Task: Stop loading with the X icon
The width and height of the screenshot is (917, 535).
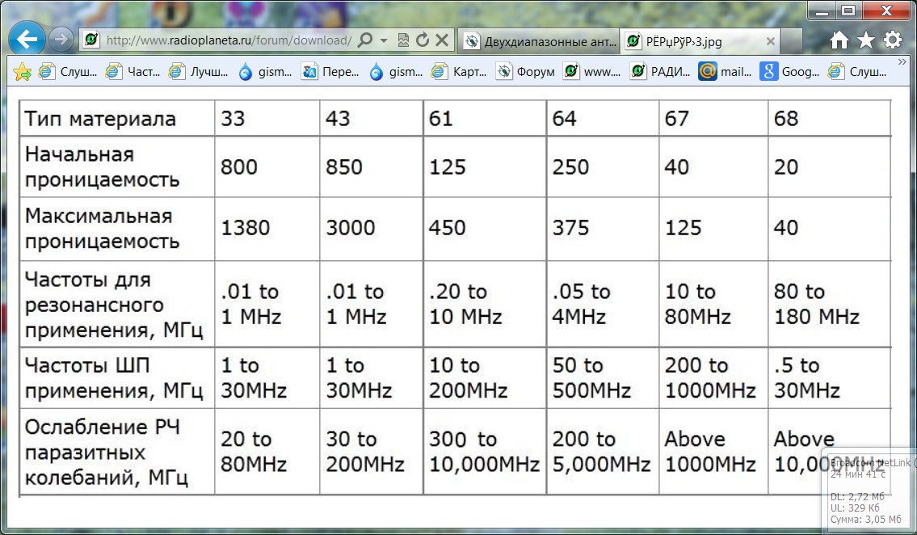Action: pyautogui.click(x=443, y=40)
